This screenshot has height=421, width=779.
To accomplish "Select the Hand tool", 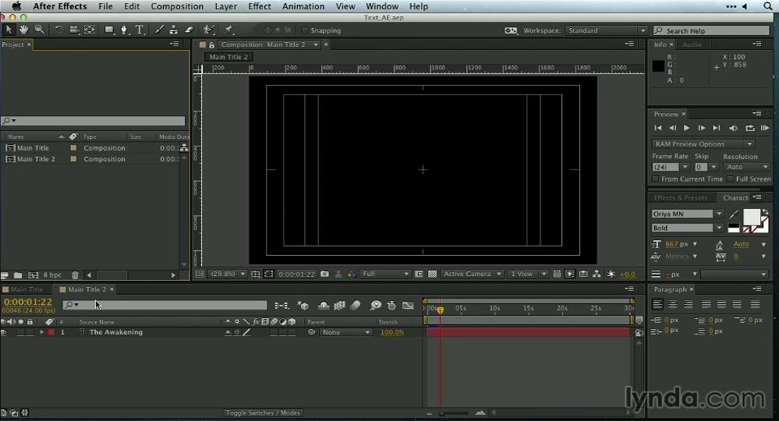I will click(23, 30).
